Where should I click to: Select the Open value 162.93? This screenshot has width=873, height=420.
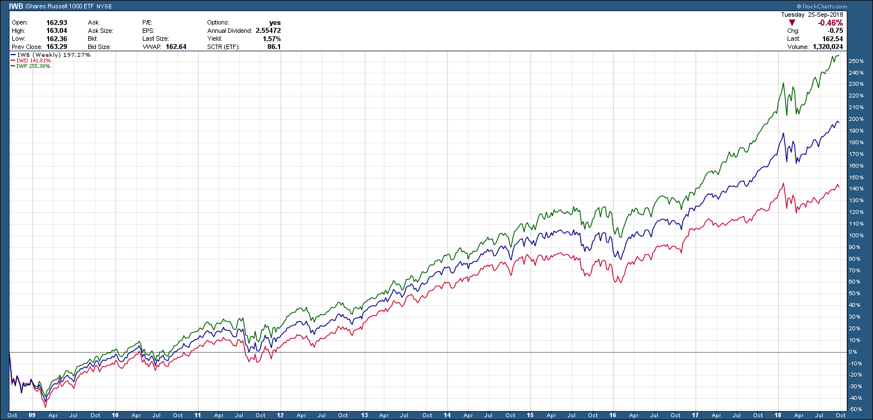(57, 22)
